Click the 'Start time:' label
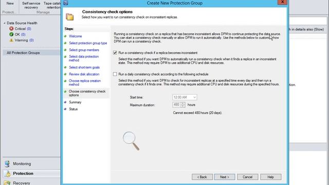 click(136, 97)
